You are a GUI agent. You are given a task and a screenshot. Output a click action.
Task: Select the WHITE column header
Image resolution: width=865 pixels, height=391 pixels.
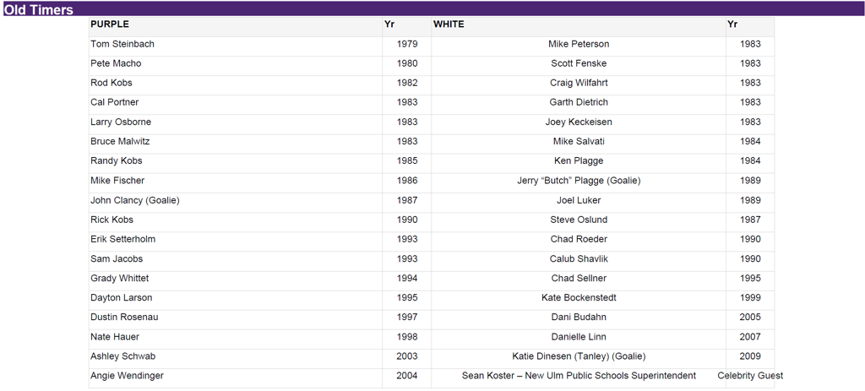pos(449,24)
